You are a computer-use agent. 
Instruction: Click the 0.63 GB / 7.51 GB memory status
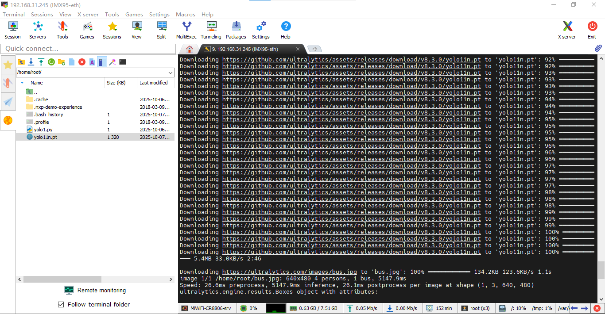coord(314,308)
